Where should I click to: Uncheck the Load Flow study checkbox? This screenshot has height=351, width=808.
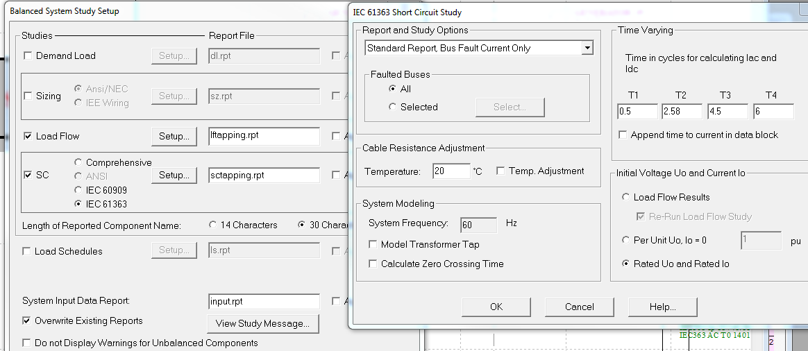(28, 136)
